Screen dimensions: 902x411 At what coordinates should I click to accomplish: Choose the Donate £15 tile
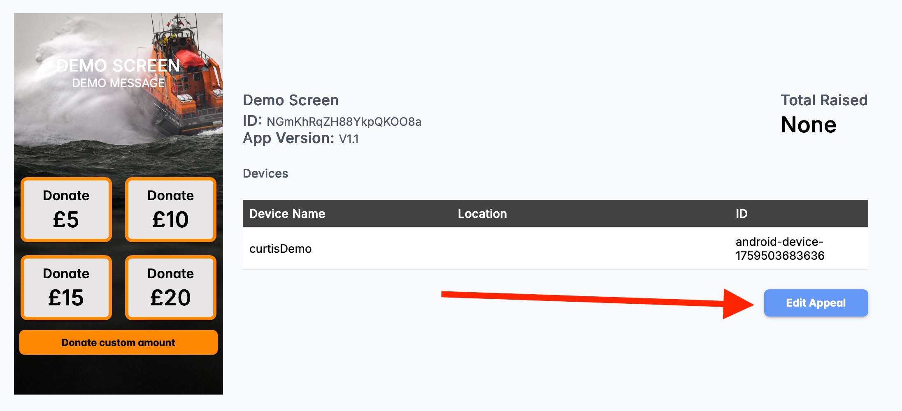point(66,288)
